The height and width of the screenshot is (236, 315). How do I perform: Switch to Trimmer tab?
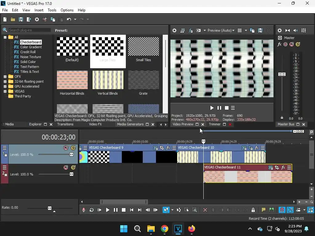pos(214,124)
